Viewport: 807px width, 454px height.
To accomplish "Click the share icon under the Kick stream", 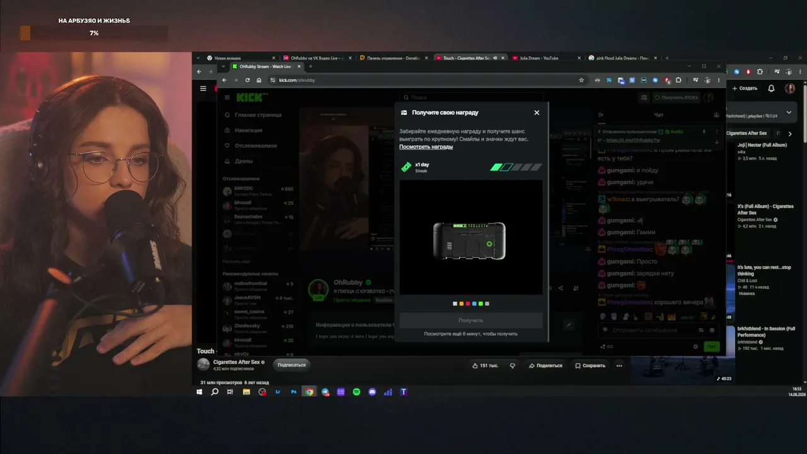I will (x=560, y=288).
